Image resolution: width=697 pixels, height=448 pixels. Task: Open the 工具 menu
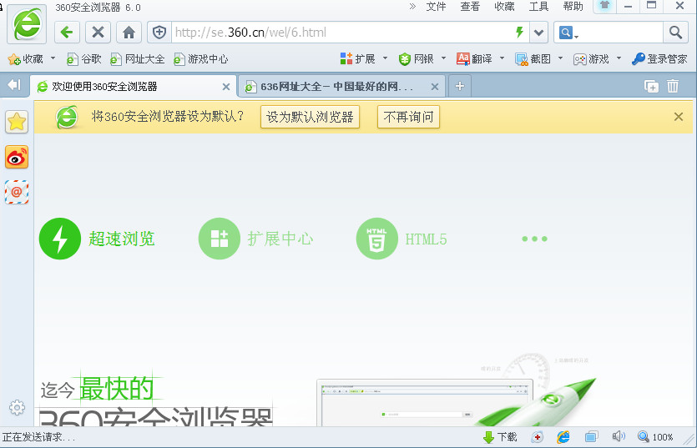click(538, 7)
